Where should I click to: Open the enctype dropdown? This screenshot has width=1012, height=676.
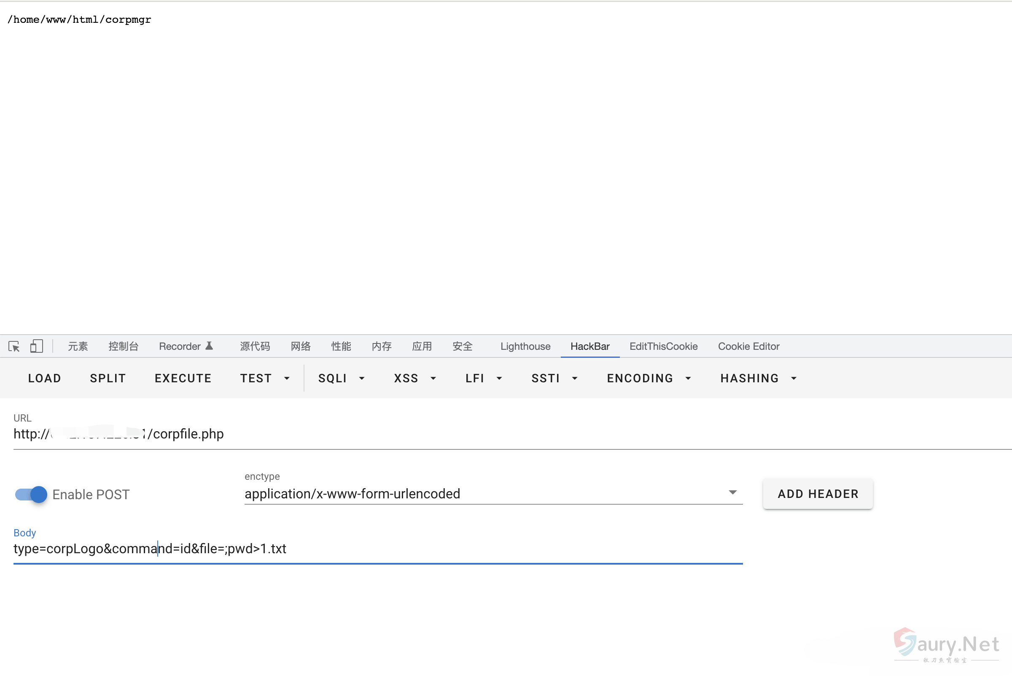(x=493, y=493)
